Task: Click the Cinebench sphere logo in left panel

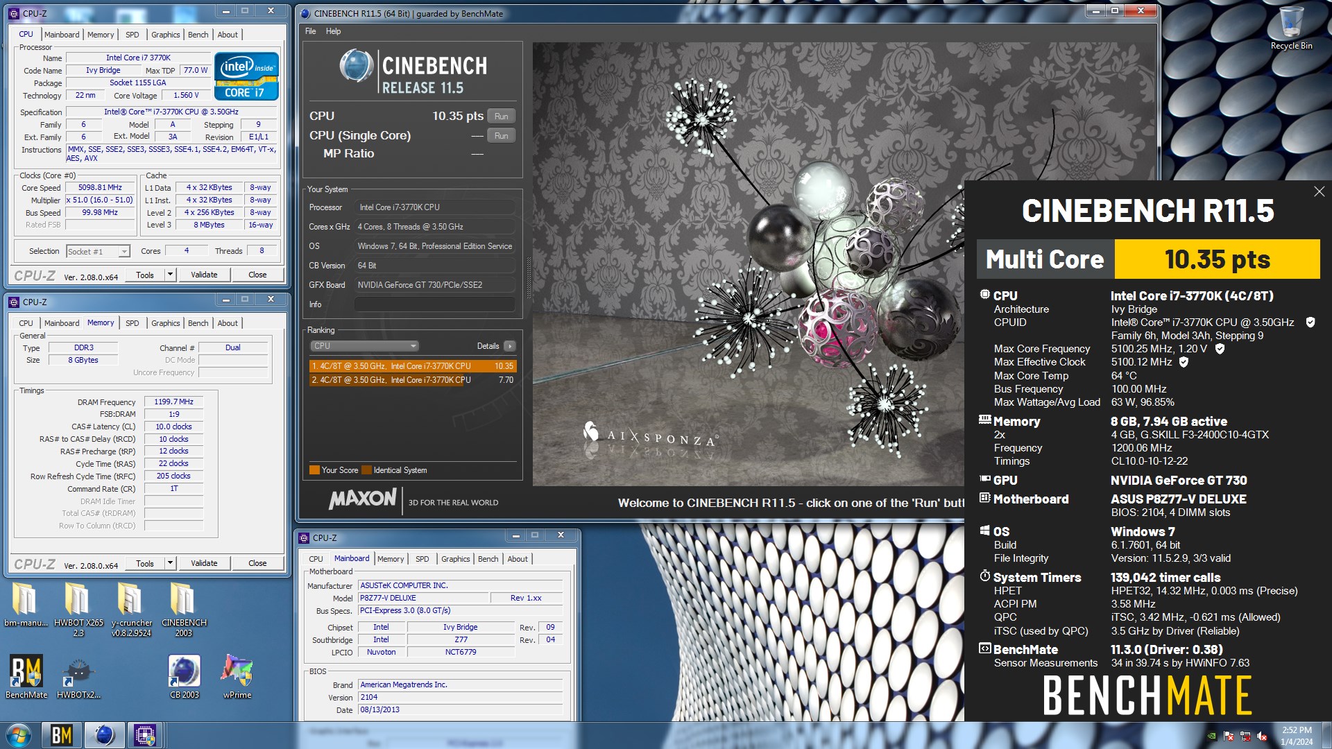Action: (x=356, y=67)
